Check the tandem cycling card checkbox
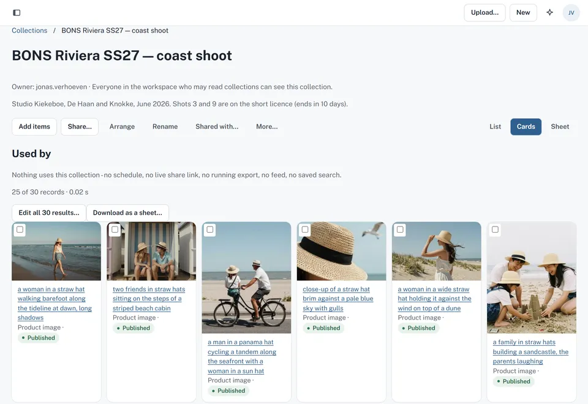588x404 pixels. [210, 230]
